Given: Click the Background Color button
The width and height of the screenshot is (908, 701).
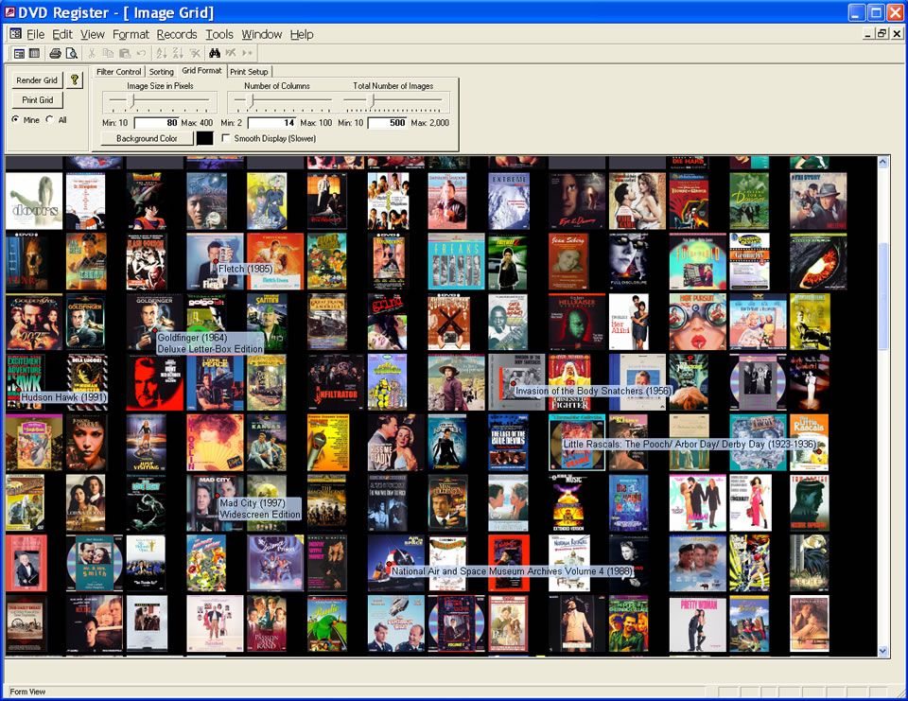Looking at the screenshot, I should tap(147, 138).
